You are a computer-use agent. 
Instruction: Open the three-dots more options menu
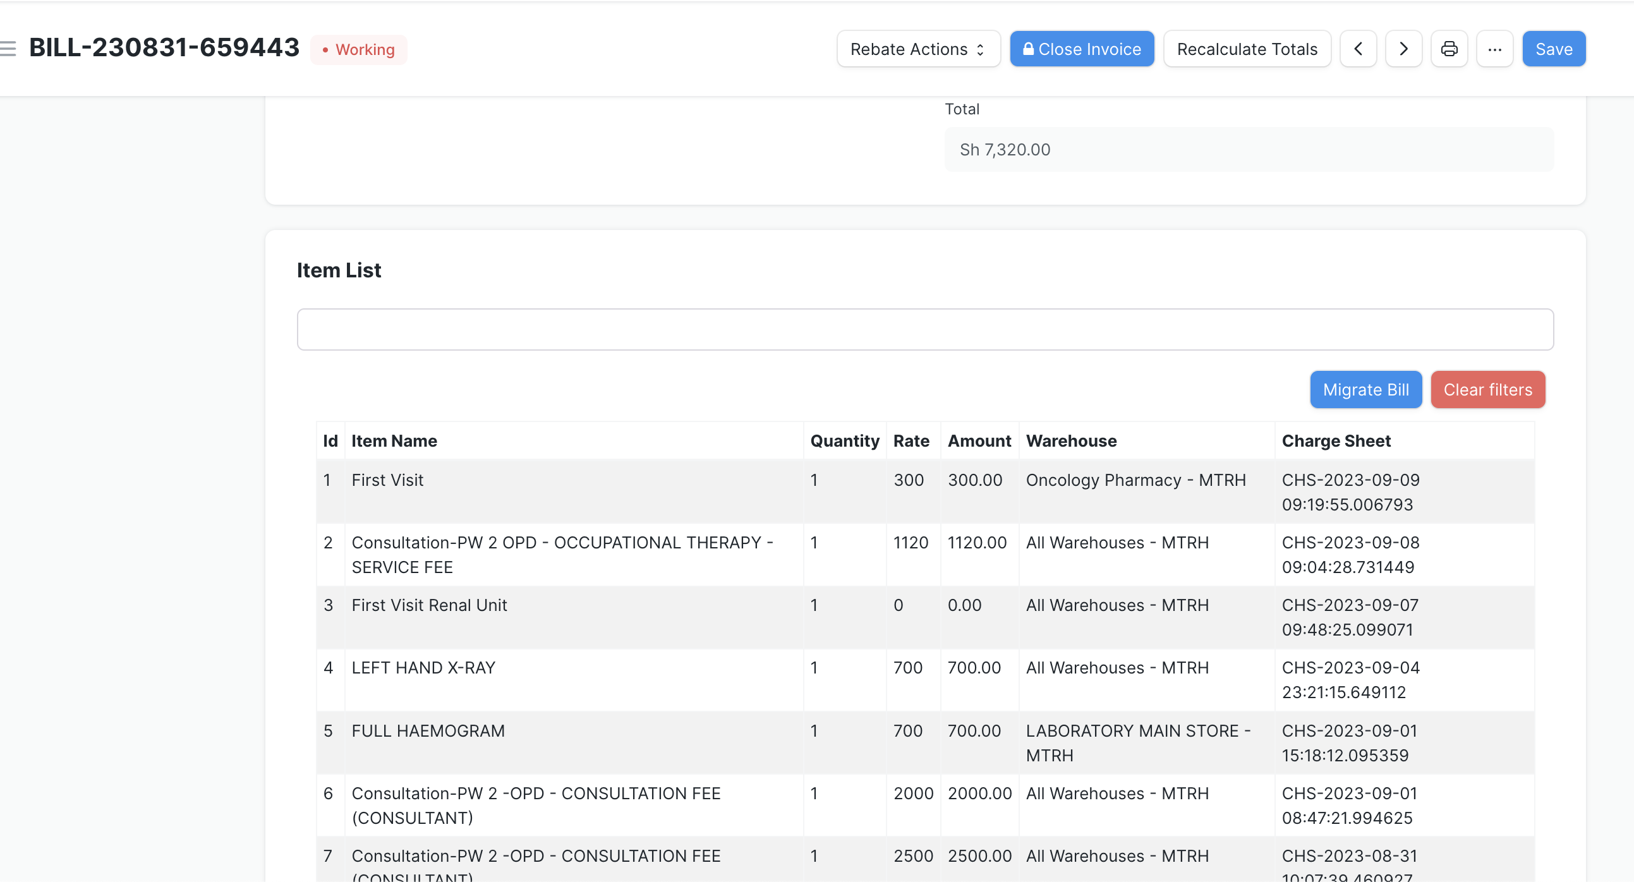point(1495,49)
